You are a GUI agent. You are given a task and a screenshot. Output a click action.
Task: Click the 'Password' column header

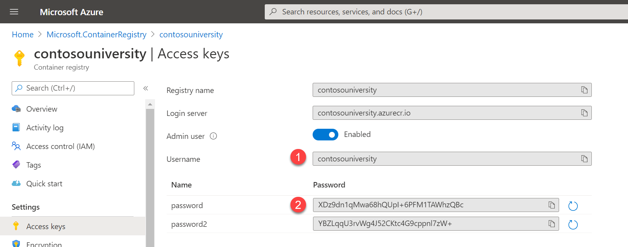click(329, 185)
